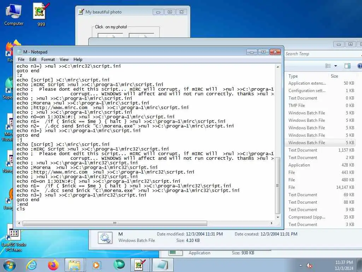This screenshot has width=362, height=272.
Task: Close the M - Notepad window
Action: coord(275,52)
